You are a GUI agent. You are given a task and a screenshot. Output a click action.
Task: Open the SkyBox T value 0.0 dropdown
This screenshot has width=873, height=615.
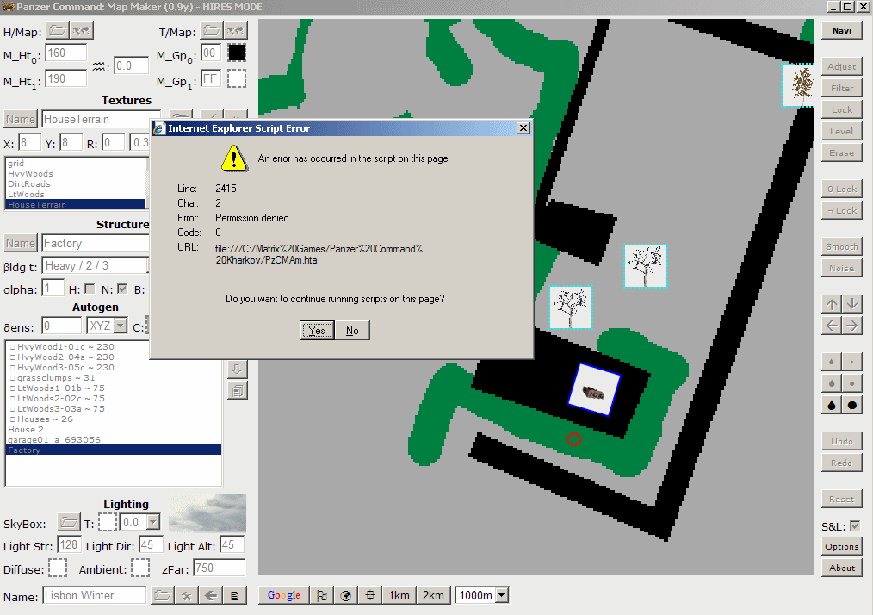(x=153, y=523)
